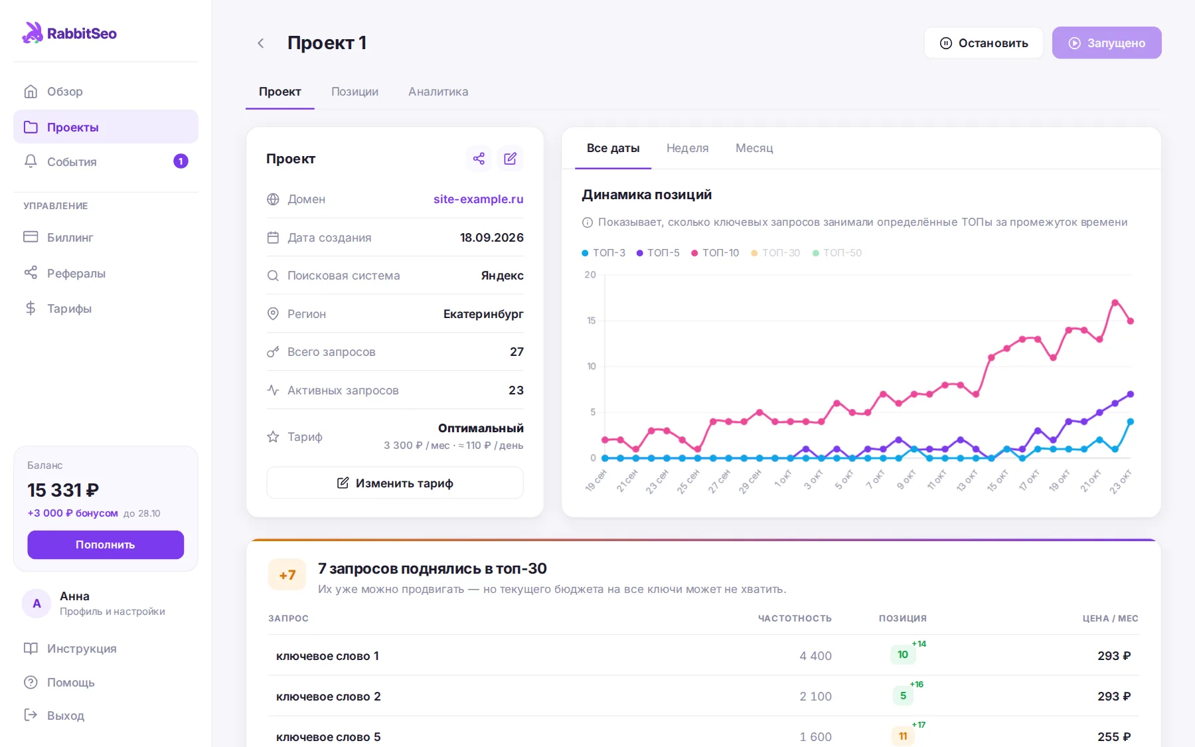Open the Рефералы share icon

point(31,273)
